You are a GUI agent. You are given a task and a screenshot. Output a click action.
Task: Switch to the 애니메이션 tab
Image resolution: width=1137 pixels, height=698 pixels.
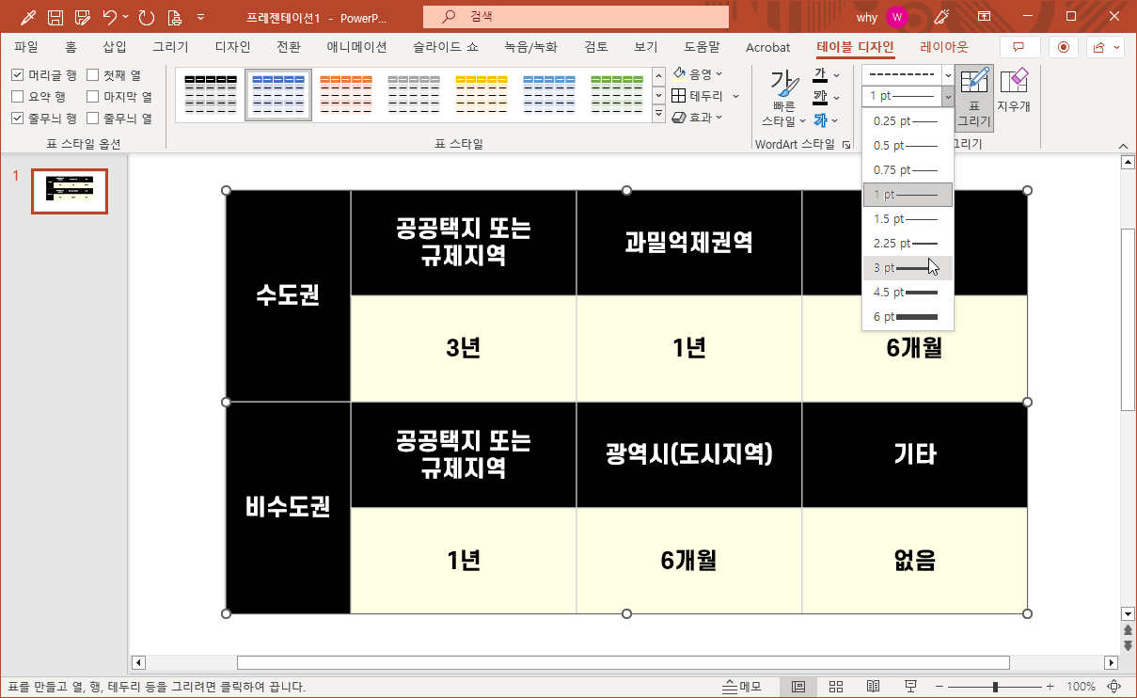[x=356, y=47]
